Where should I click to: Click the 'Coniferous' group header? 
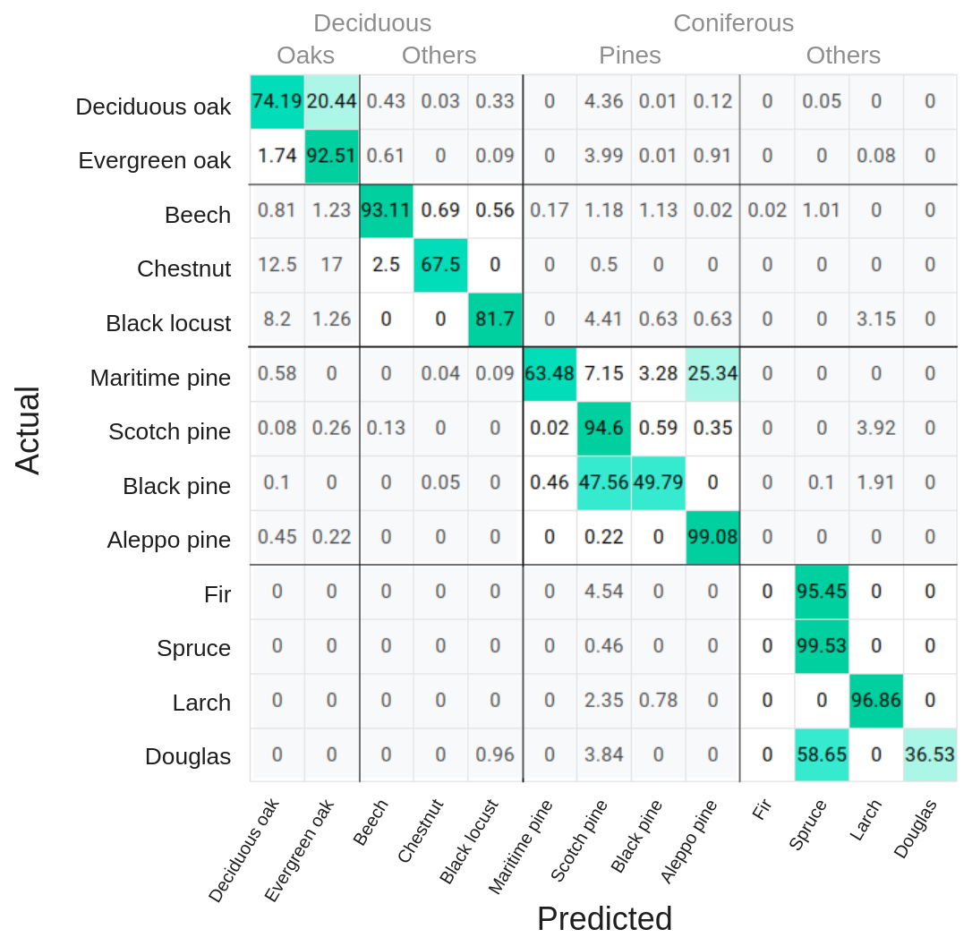733,23
